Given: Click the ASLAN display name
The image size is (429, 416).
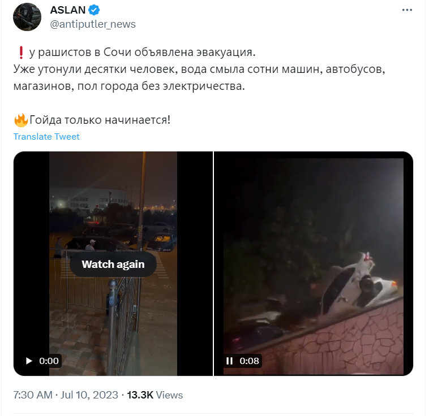Looking at the screenshot, I should pyautogui.click(x=68, y=10).
